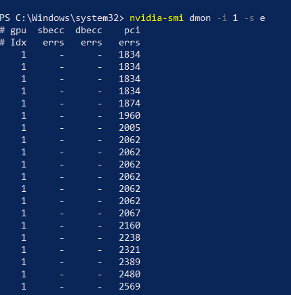
Task: Click the gpu column header
Action: point(18,31)
